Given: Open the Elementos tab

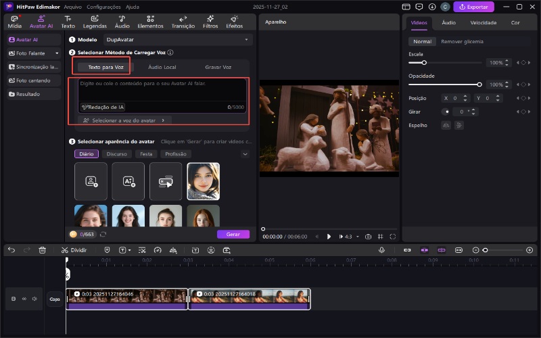Looking at the screenshot, I should (x=150, y=22).
